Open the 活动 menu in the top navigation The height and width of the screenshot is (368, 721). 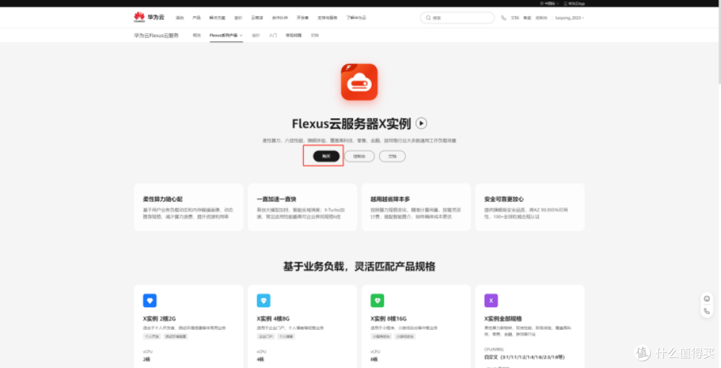click(180, 18)
